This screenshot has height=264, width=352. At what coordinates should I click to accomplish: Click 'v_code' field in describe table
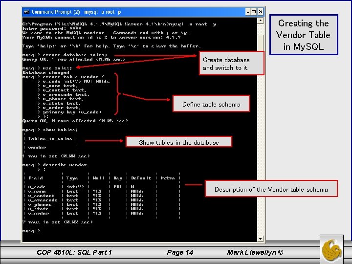point(37,187)
